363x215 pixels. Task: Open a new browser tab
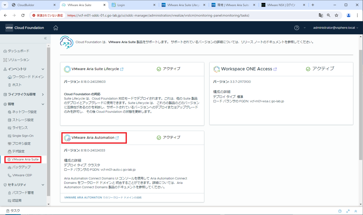coord(313,5)
